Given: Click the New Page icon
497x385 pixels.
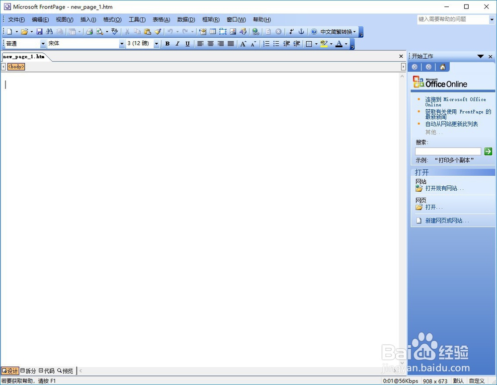Looking at the screenshot, I should click(x=9, y=31).
